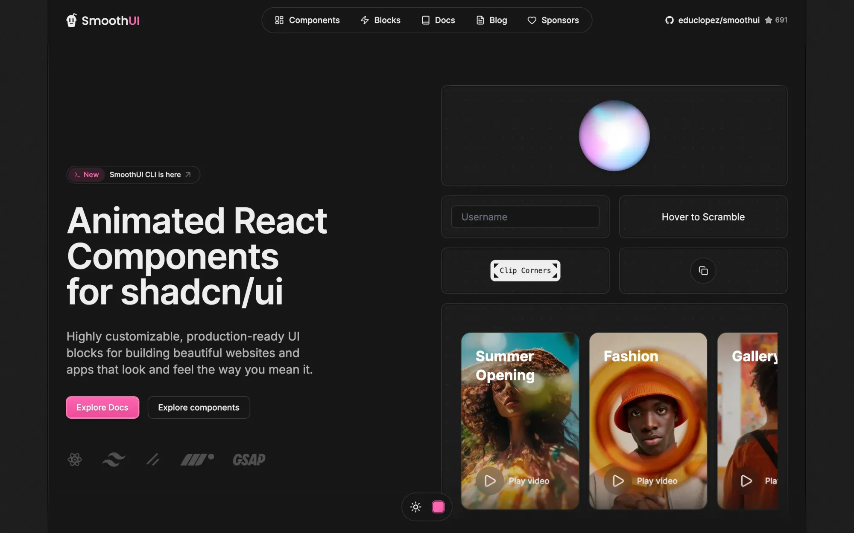Screen dimensions: 854x533
Task: Open the Blocks nav item
Action: (380, 20)
